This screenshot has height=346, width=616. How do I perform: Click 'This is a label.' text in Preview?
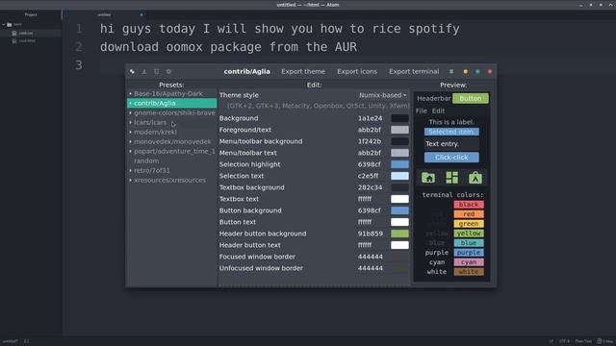click(451, 122)
